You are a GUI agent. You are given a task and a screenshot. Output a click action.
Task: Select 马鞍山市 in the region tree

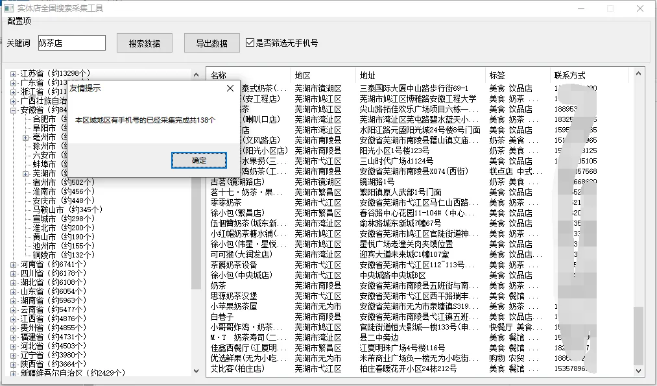pos(58,210)
